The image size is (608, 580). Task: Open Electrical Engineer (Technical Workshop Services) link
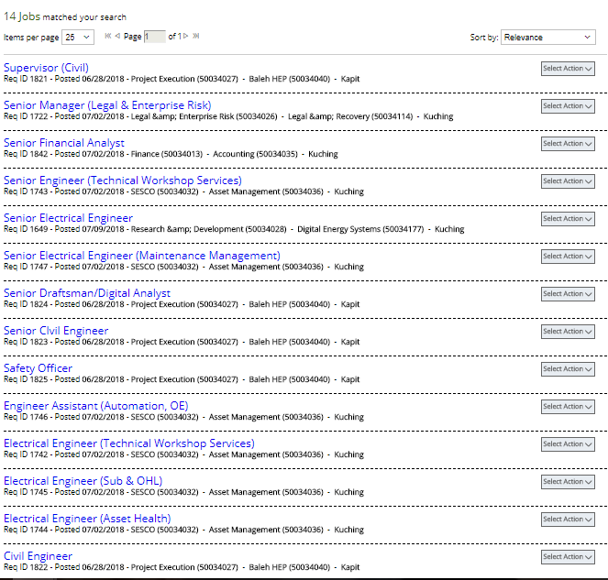pos(129,443)
